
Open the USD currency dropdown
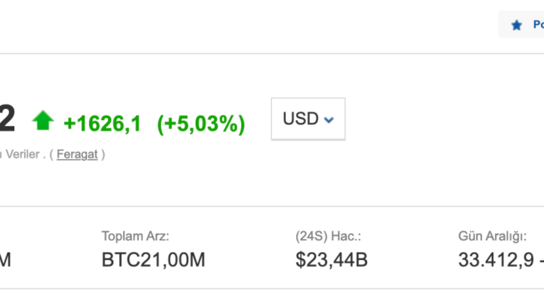308,119
